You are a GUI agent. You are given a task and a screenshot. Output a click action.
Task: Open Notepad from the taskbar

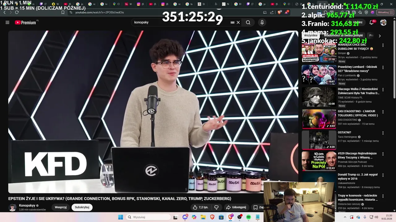[257, 217]
